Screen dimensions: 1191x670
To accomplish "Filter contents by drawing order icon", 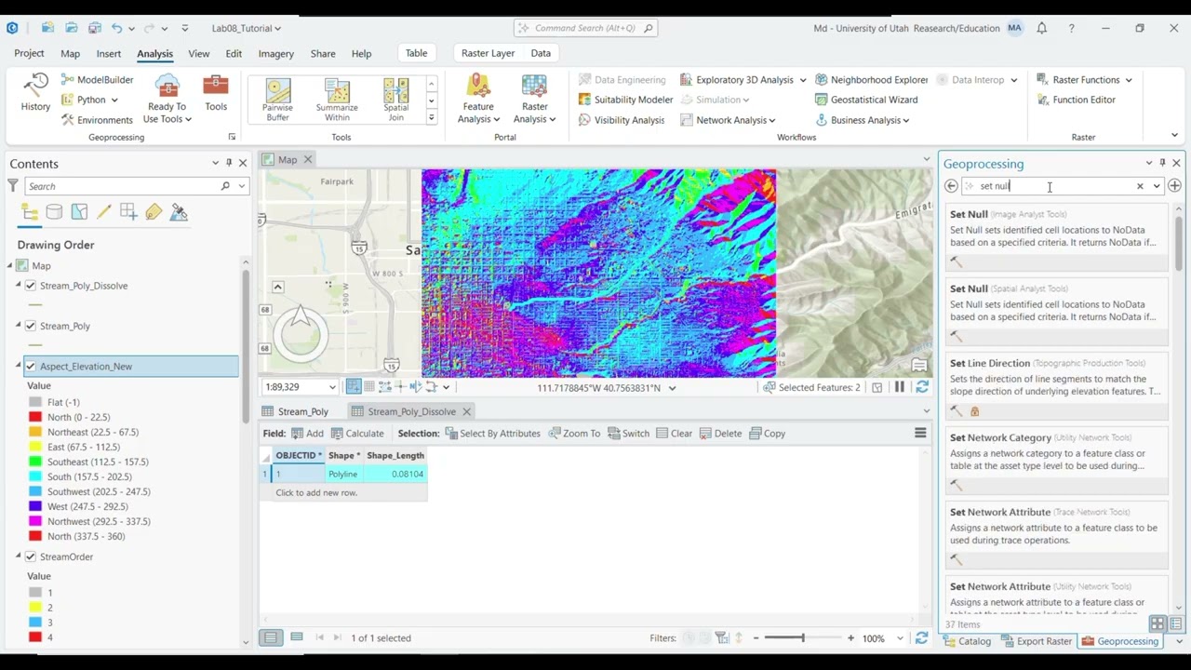I will pyautogui.click(x=30, y=213).
